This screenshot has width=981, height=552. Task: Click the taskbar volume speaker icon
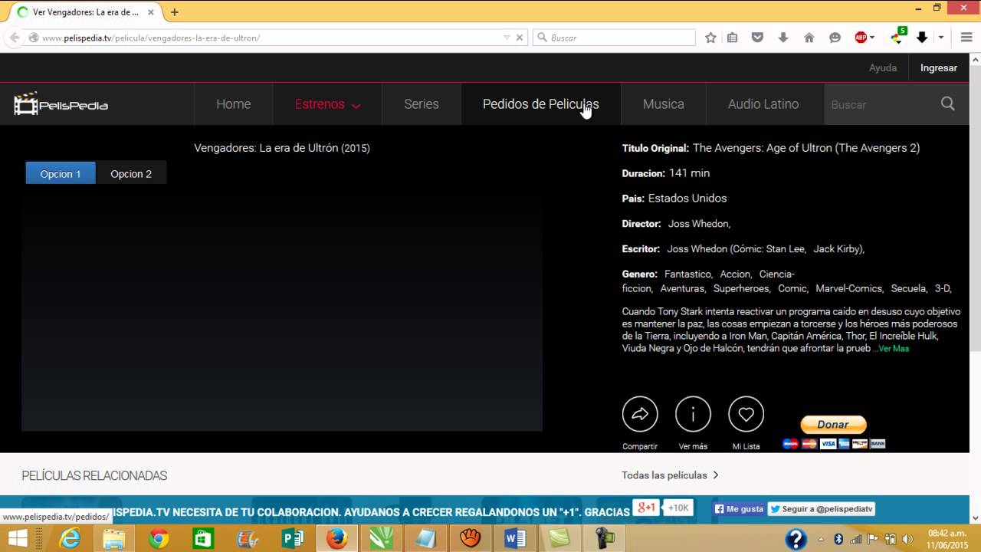pyautogui.click(x=908, y=539)
